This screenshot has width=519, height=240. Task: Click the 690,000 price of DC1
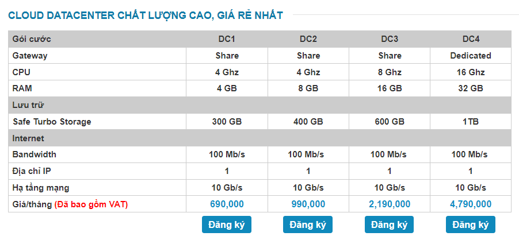227,204
